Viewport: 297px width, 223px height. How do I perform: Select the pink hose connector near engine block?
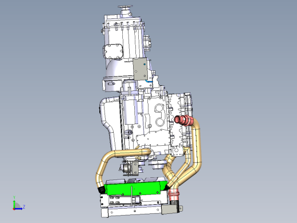184,121
